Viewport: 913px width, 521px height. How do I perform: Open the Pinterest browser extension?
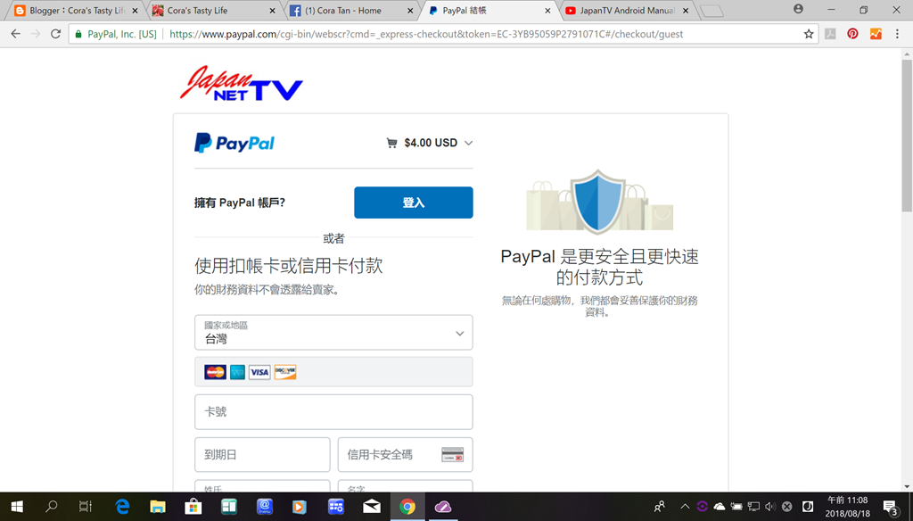click(x=852, y=34)
